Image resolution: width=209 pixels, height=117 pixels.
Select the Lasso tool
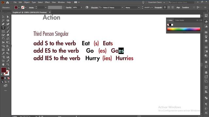pyautogui.click(x=8, y=20)
